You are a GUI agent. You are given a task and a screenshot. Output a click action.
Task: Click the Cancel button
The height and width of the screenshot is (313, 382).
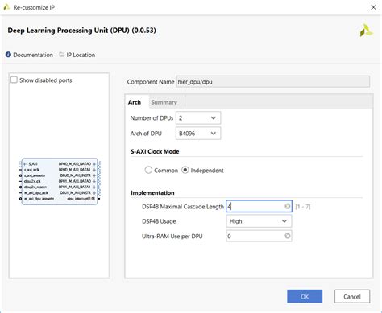[x=352, y=296]
